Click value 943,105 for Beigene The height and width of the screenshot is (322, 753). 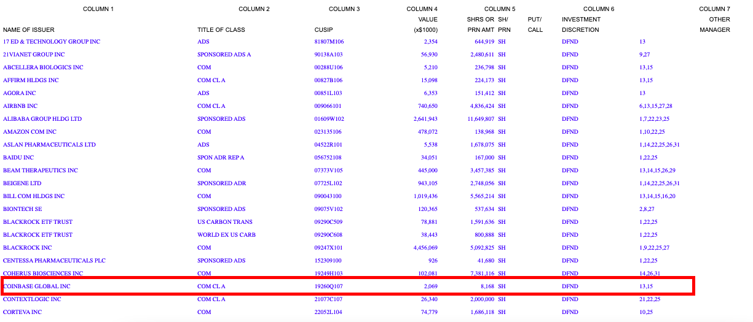428,183
